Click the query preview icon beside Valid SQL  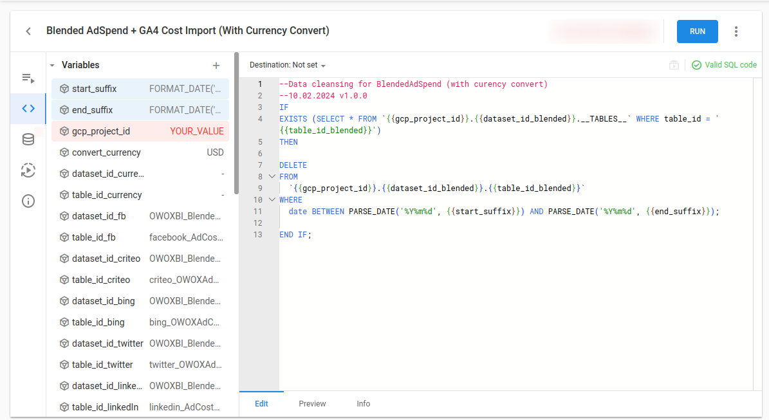(674, 65)
